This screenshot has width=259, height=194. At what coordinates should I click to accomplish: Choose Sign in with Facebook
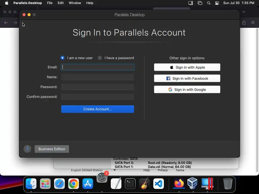[x=187, y=78]
